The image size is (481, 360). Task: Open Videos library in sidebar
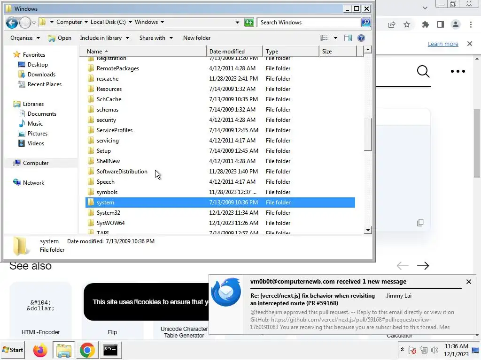tap(36, 143)
